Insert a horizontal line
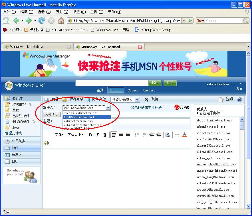 177,135
